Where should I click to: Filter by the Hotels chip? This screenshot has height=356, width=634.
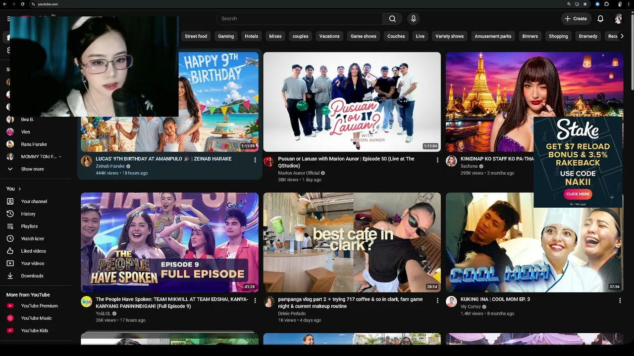pyautogui.click(x=251, y=36)
